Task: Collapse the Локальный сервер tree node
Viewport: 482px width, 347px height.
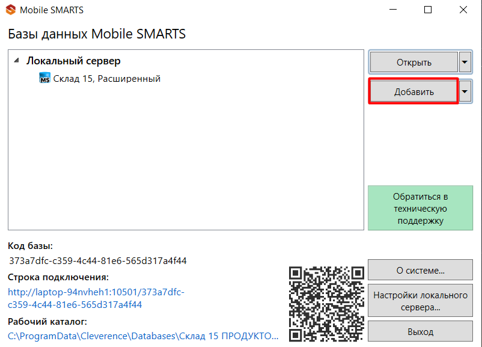Action: click(17, 61)
